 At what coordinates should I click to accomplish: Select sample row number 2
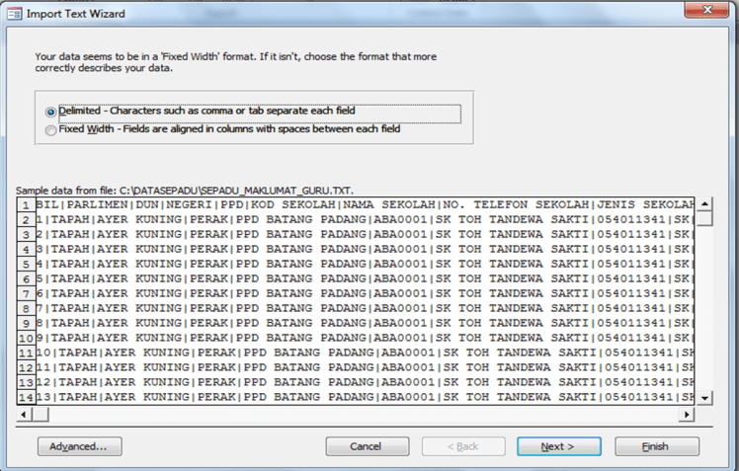(26, 220)
